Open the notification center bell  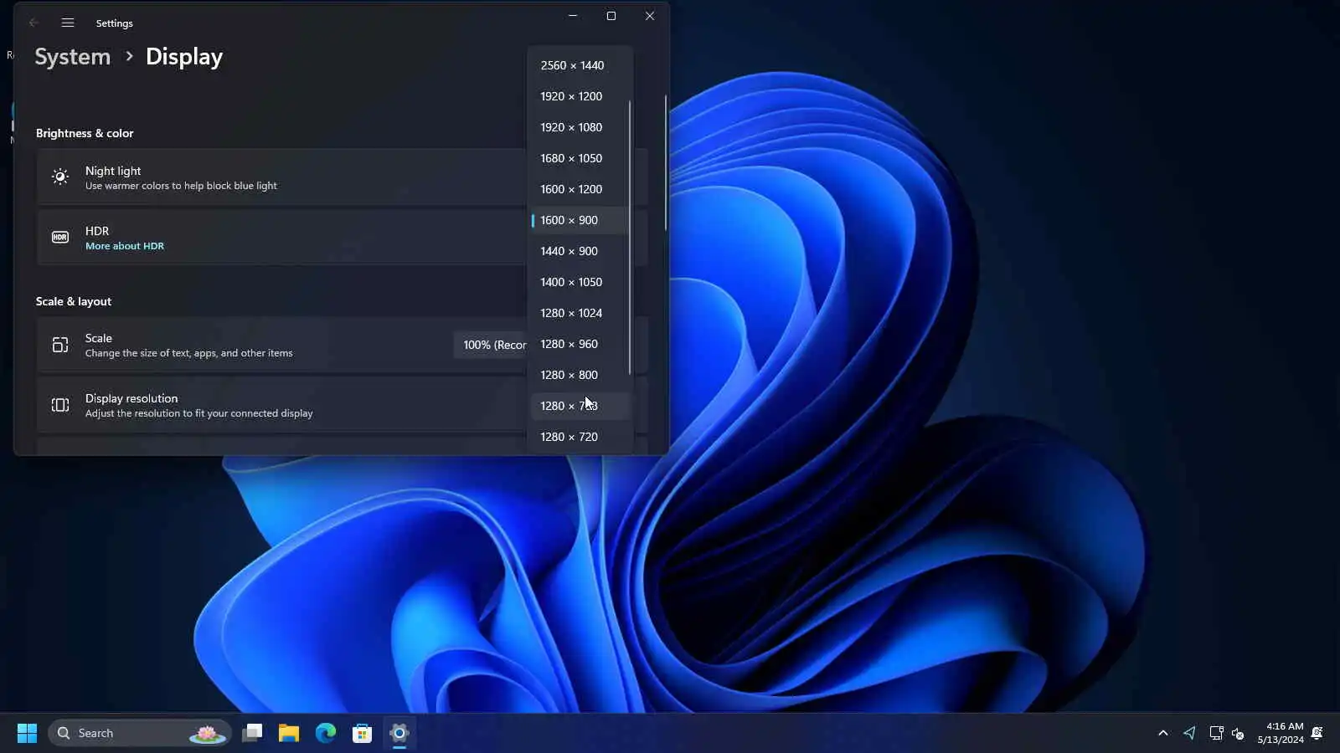coord(1317,733)
